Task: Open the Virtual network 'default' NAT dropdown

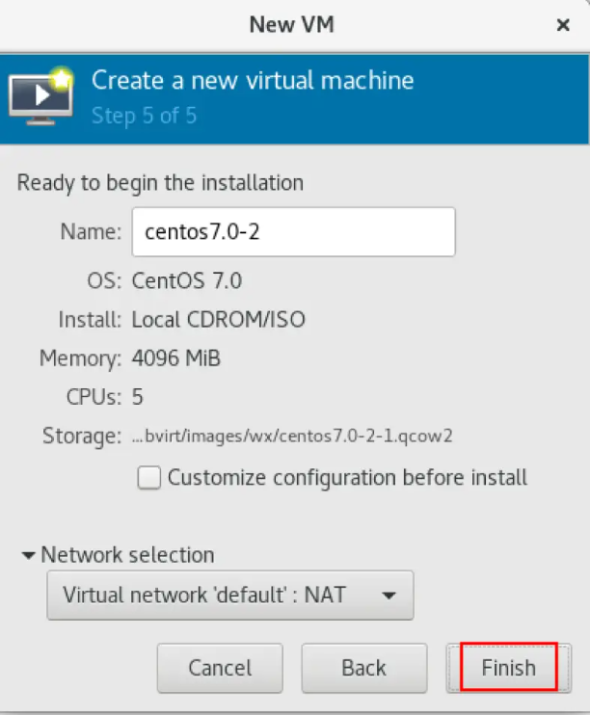Action: coord(230,596)
